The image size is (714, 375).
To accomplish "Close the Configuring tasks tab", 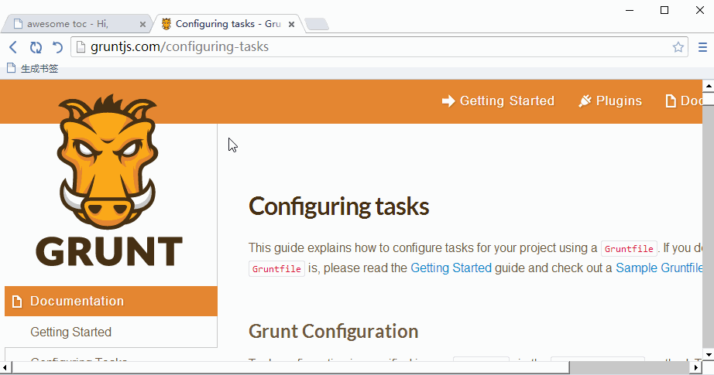I will pyautogui.click(x=291, y=25).
